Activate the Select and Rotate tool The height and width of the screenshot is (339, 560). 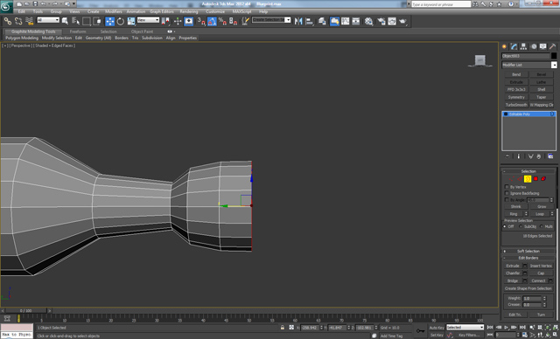click(121, 21)
